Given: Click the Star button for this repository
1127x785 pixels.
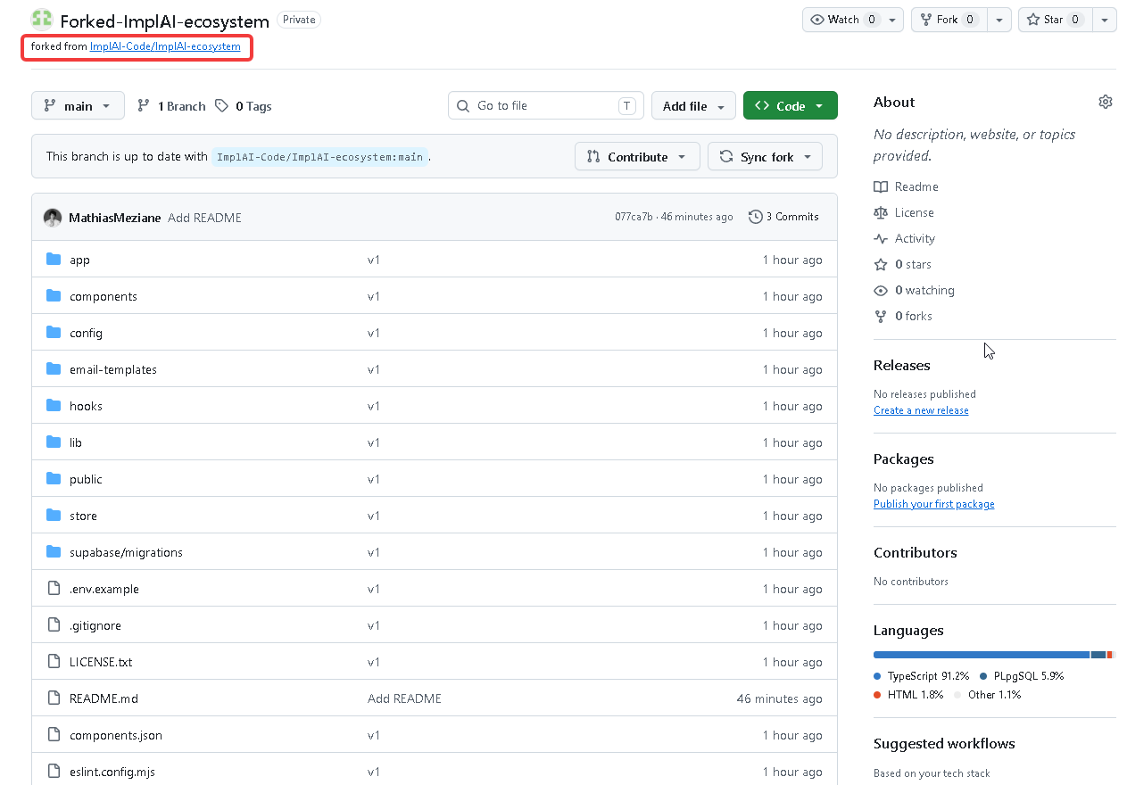Looking at the screenshot, I should point(1055,20).
